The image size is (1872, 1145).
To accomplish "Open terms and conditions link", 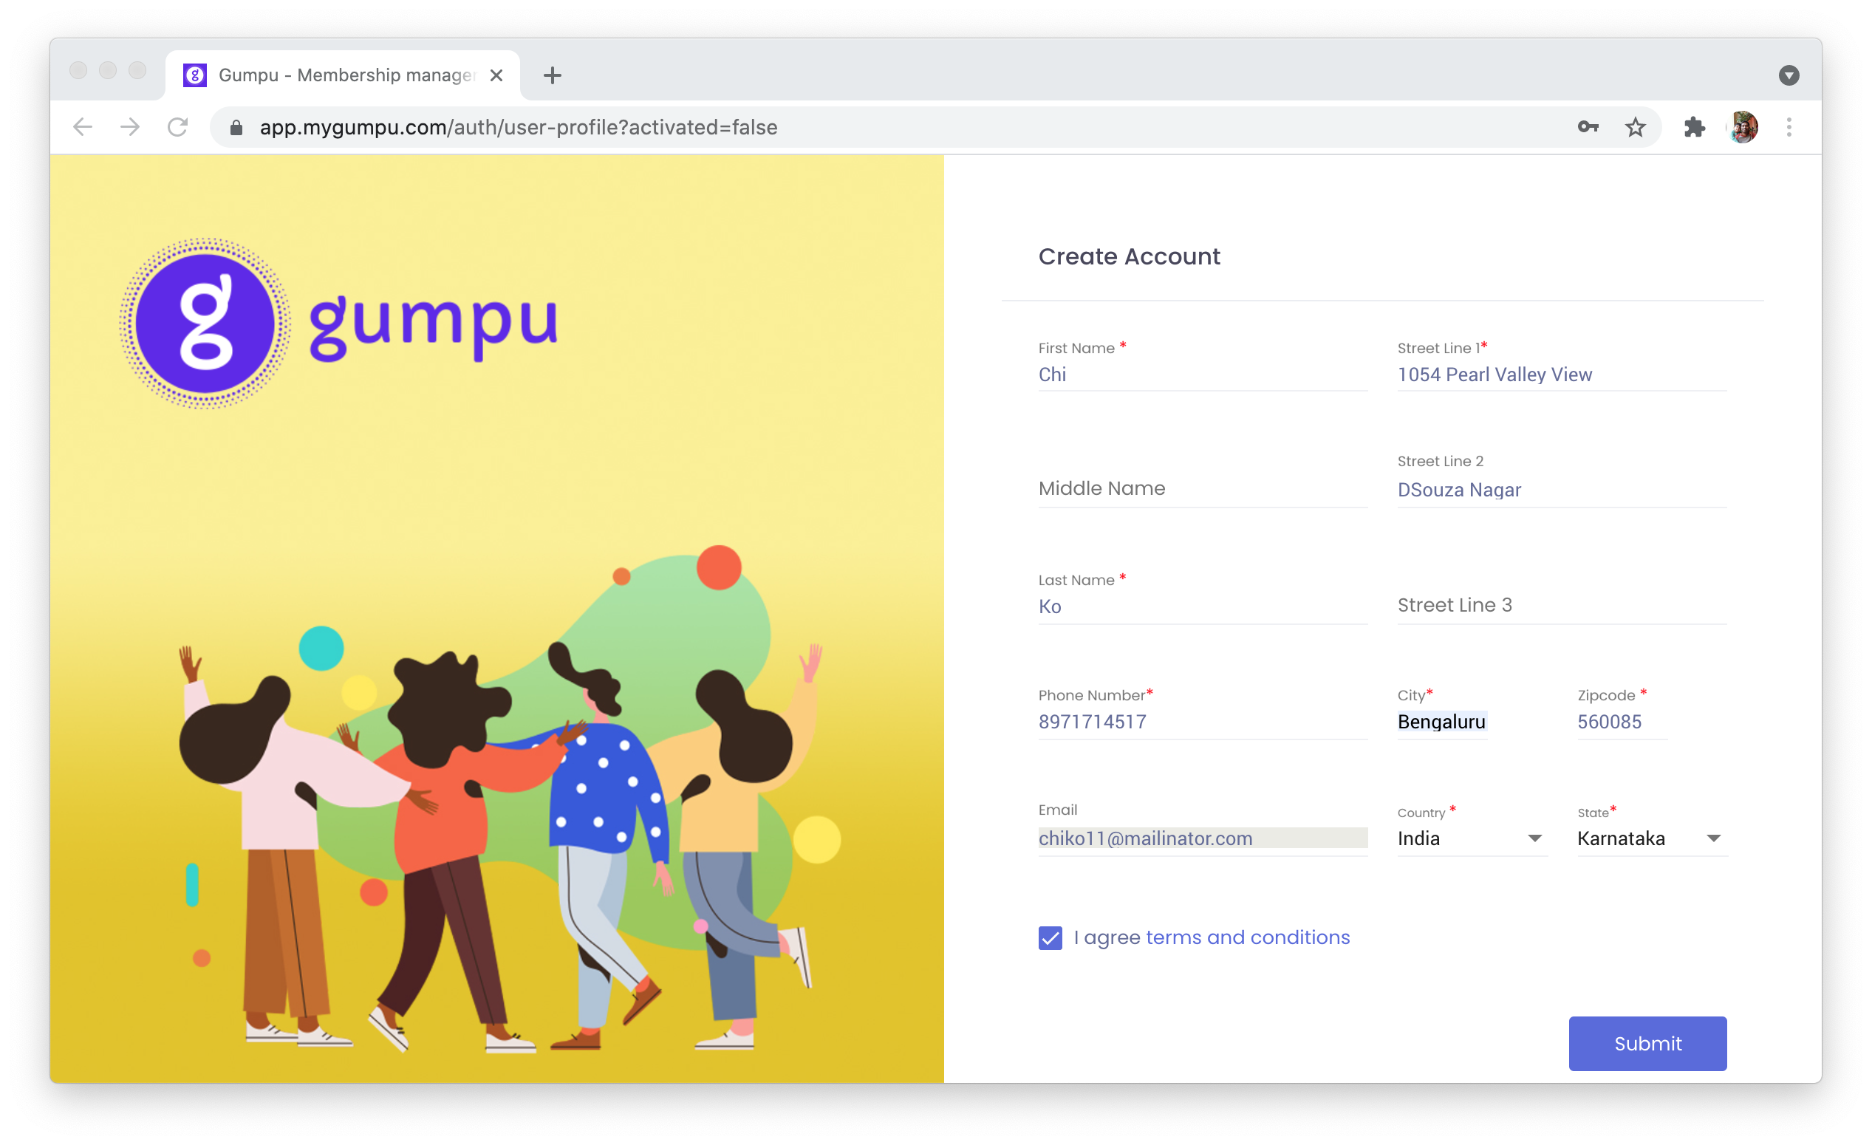I will click(1248, 937).
